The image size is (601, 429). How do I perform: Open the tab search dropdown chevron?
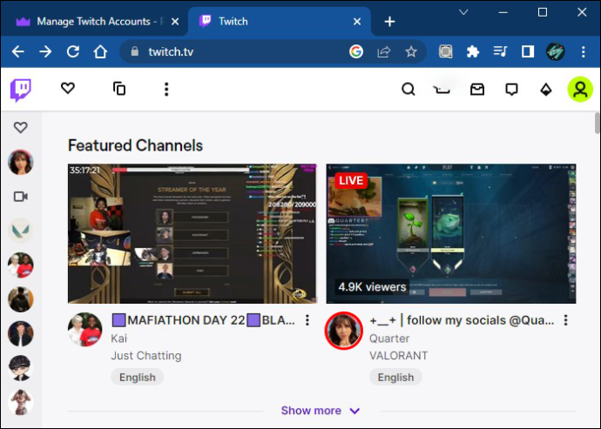(x=463, y=12)
